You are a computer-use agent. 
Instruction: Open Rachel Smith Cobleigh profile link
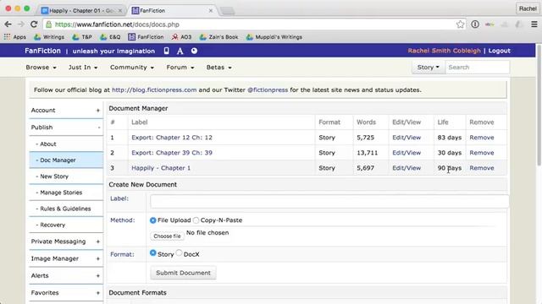click(444, 51)
